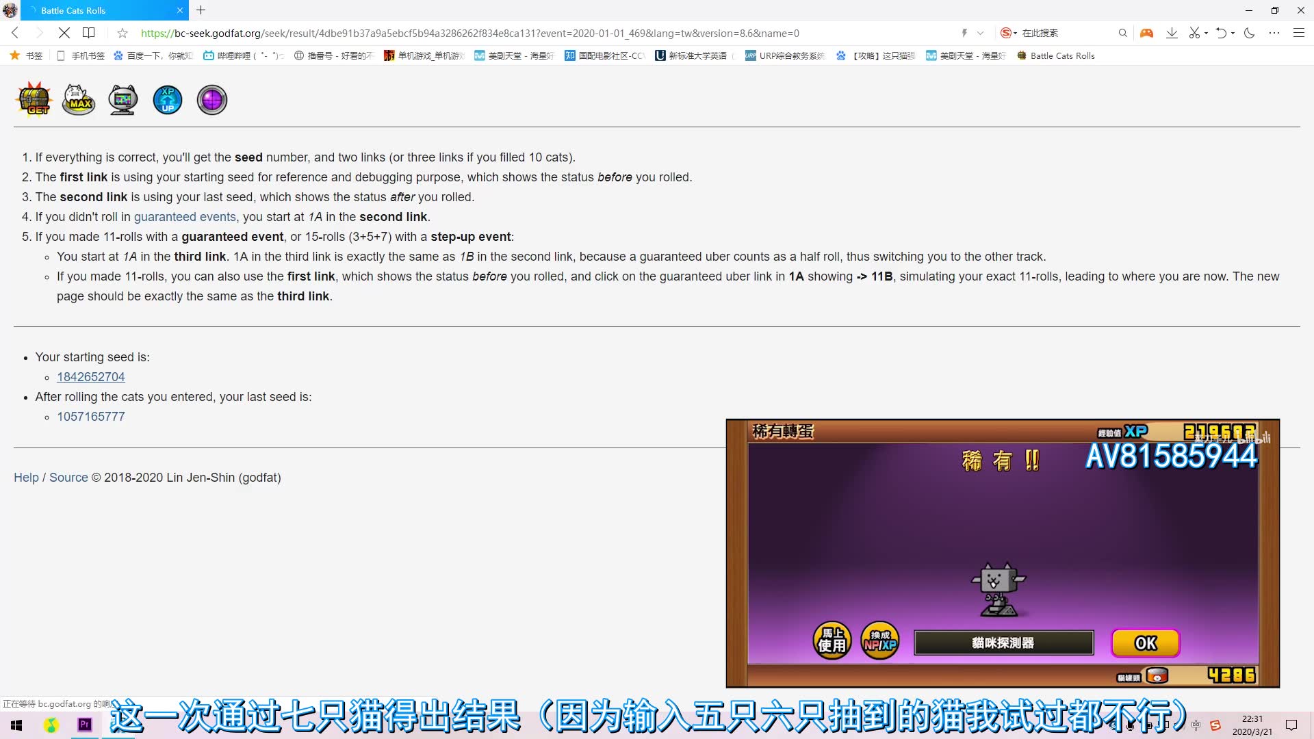Screen dimensions: 1314x739
Task: Click the purple orb icon
Action: pos(211,99)
